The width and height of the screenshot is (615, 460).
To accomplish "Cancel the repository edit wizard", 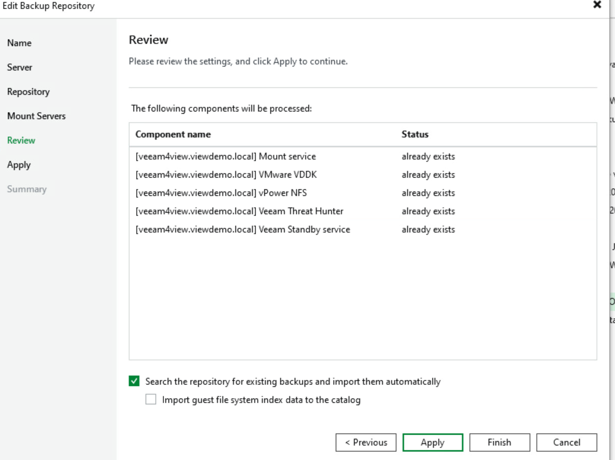I will click(x=566, y=442).
